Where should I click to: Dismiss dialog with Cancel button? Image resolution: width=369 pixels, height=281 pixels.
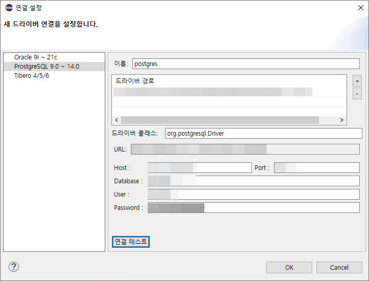pyautogui.click(x=339, y=267)
